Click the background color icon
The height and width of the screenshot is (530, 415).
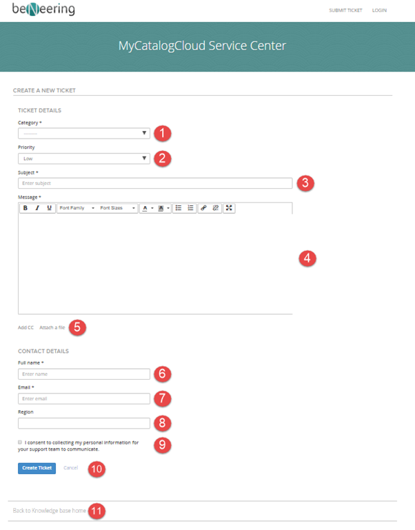tap(161, 208)
